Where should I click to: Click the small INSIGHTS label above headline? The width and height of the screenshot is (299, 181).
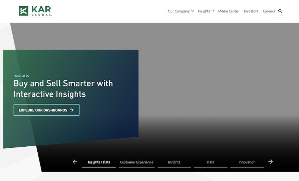[x=21, y=76]
